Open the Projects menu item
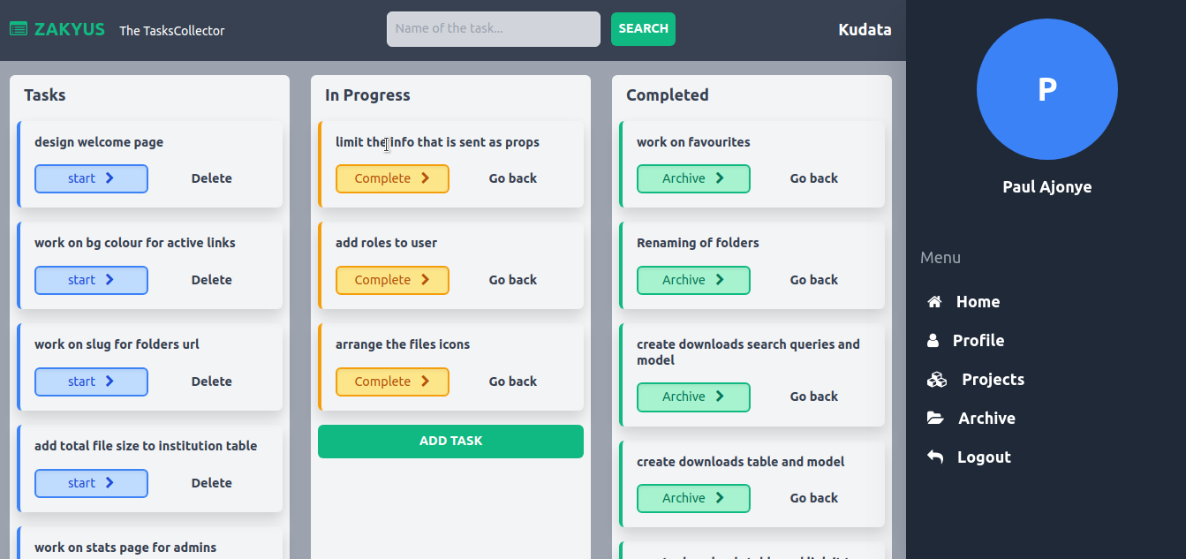This screenshot has height=559, width=1186. pyautogui.click(x=993, y=380)
